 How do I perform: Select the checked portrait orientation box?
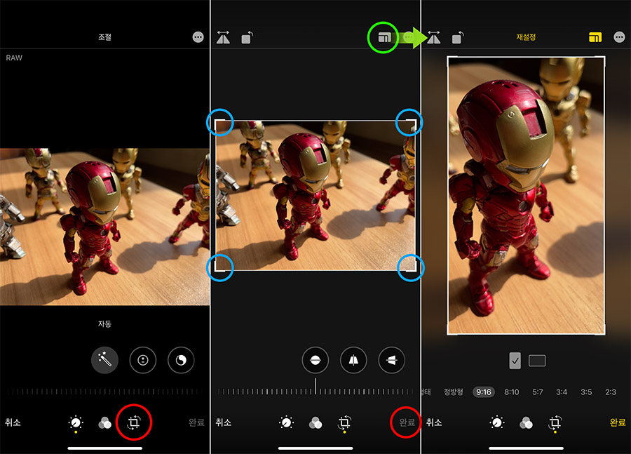point(515,361)
